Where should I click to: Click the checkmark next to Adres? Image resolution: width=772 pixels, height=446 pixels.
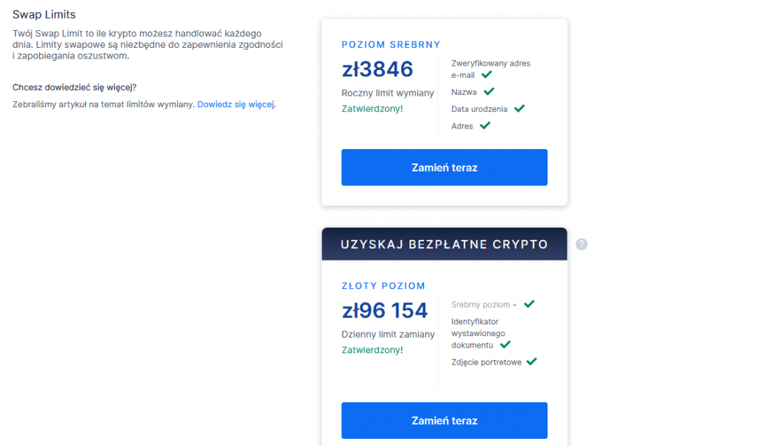pos(485,126)
